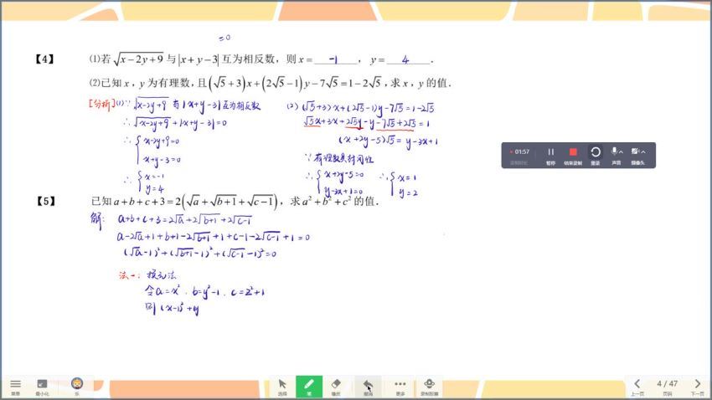Open the page list at 4 / 47
Screen dimensions: 712x400
(667, 384)
